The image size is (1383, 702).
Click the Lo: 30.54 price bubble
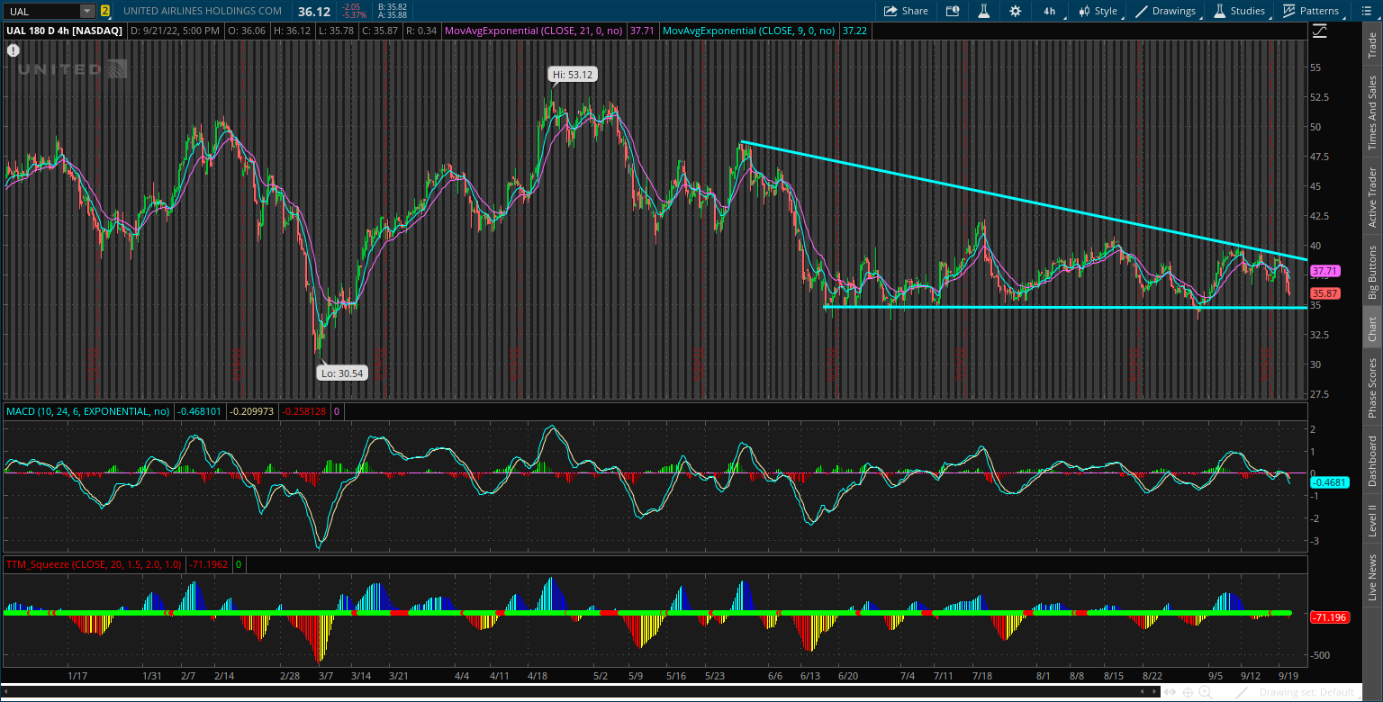tap(342, 373)
